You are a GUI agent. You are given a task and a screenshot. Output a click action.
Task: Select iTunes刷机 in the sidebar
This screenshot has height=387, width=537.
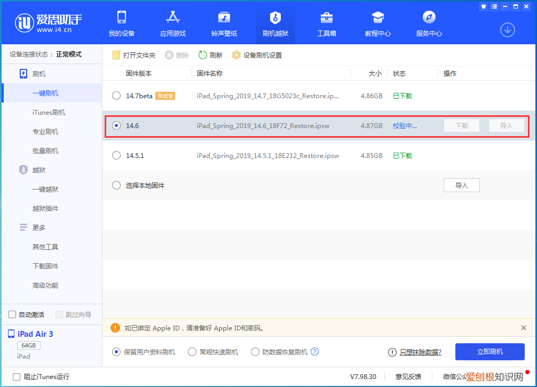[49, 112]
